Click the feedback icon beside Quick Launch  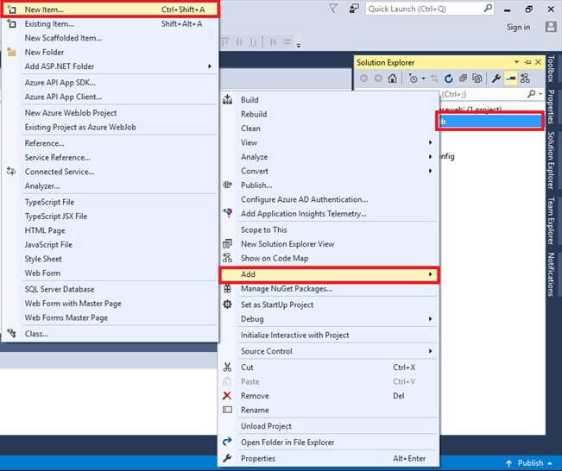(354, 9)
